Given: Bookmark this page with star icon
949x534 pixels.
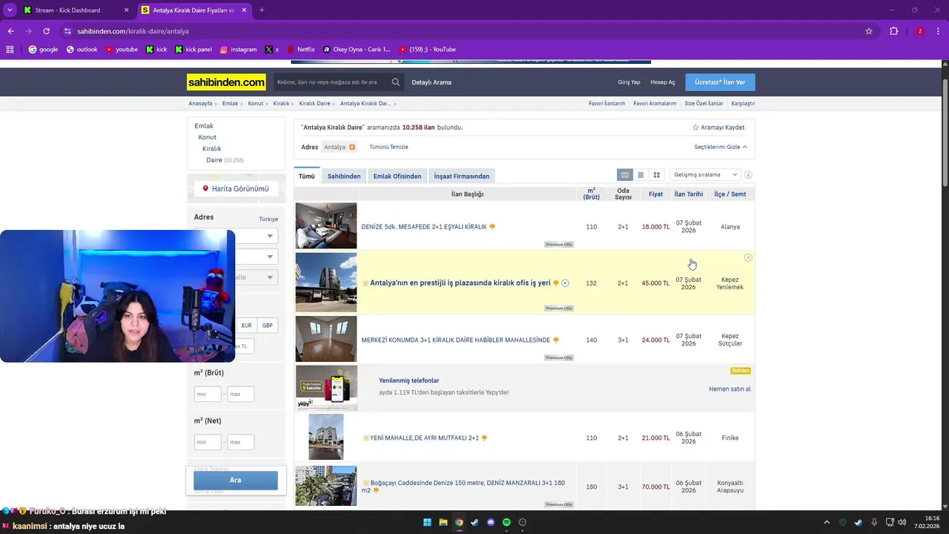Looking at the screenshot, I should coord(869,31).
